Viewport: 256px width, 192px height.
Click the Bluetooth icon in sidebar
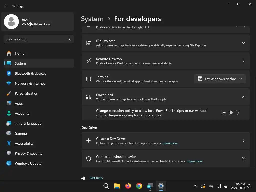tap(9, 73)
